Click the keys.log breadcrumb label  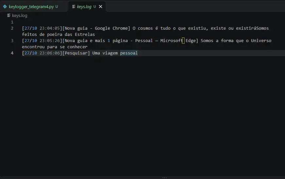pyautogui.click(x=20, y=16)
